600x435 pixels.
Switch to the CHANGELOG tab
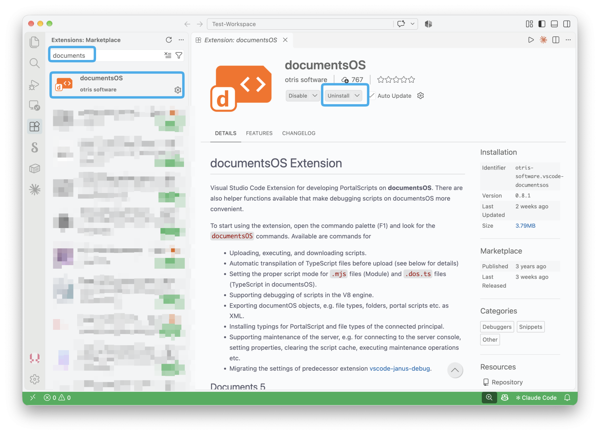click(299, 133)
